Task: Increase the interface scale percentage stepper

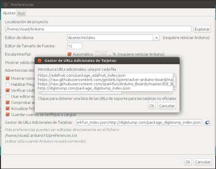Action: click(x=110, y=53)
